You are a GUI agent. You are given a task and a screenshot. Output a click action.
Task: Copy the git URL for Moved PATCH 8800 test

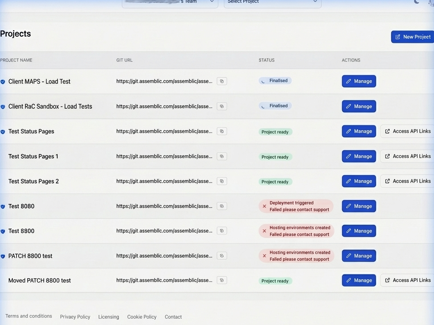(221, 280)
